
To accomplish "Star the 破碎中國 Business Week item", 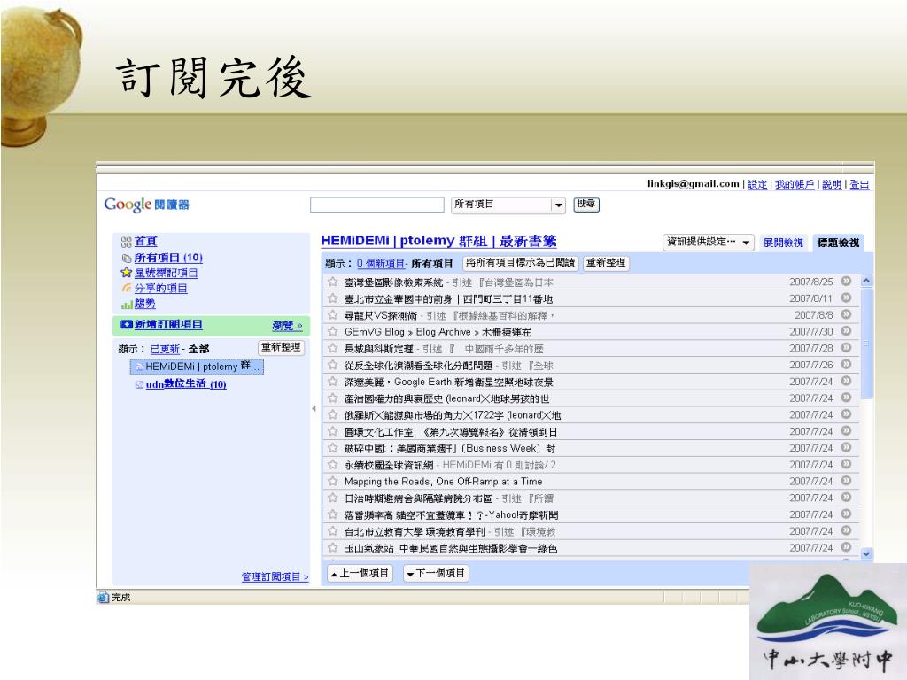I will 333,448.
